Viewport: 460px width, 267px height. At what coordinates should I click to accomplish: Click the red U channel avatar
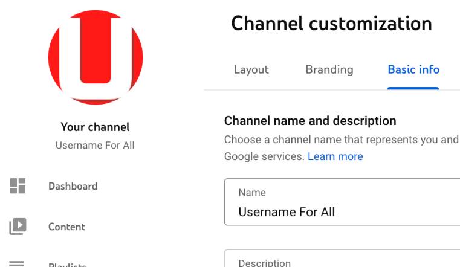(96, 57)
